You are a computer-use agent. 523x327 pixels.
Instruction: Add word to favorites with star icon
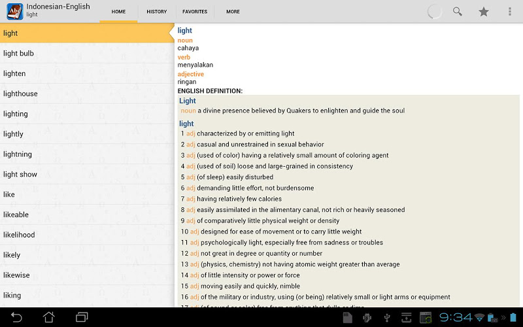click(484, 12)
